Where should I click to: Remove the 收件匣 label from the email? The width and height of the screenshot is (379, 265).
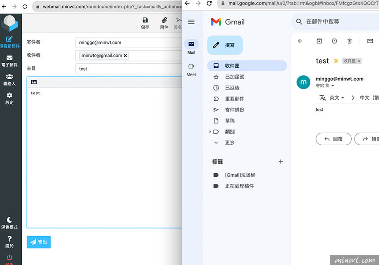[359, 61]
